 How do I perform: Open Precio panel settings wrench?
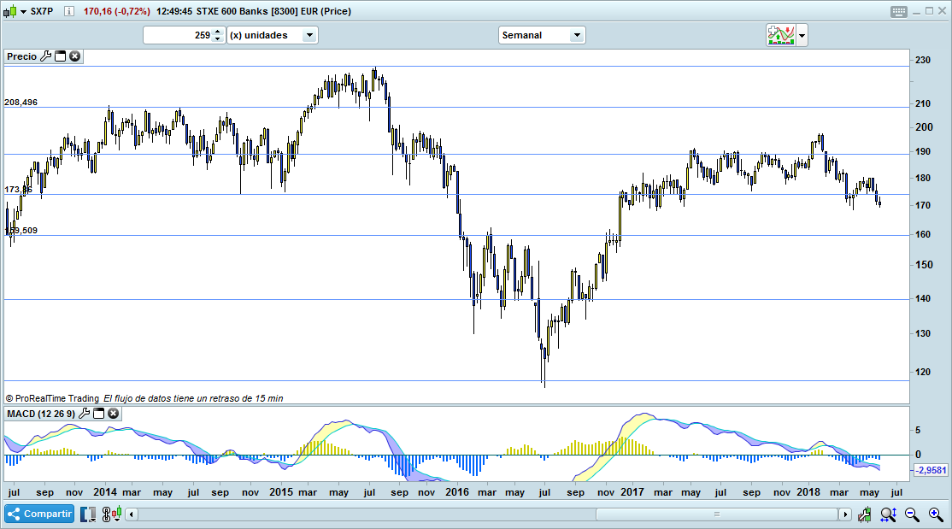[x=46, y=56]
